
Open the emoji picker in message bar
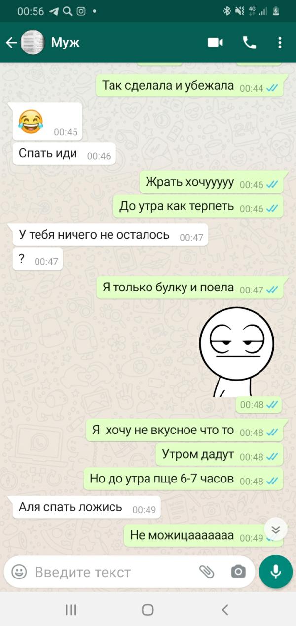(19, 572)
